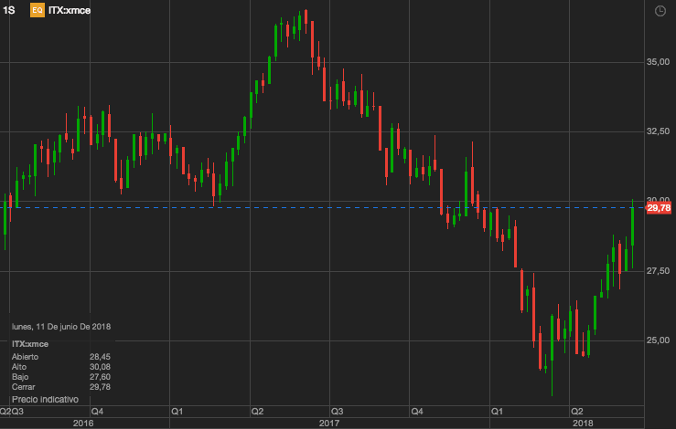The width and height of the screenshot is (676, 429).
Task: Click the 25,00 price axis label
Action: (x=659, y=340)
